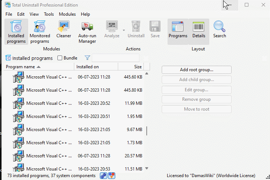
Task: Open the File menu
Action: point(9,14)
